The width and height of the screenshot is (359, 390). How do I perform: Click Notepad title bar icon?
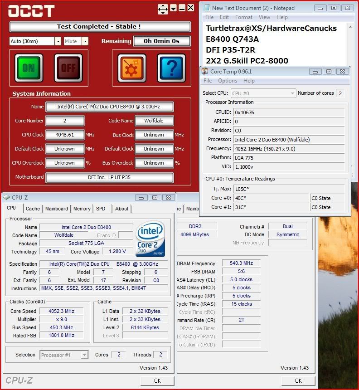tap(207, 8)
